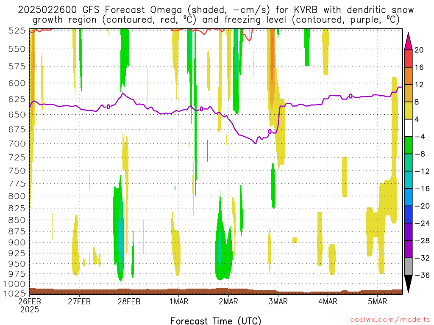The image size is (434, 325).
Task: Click the brown surface terrain band at chart bottom
Action: click(216, 291)
